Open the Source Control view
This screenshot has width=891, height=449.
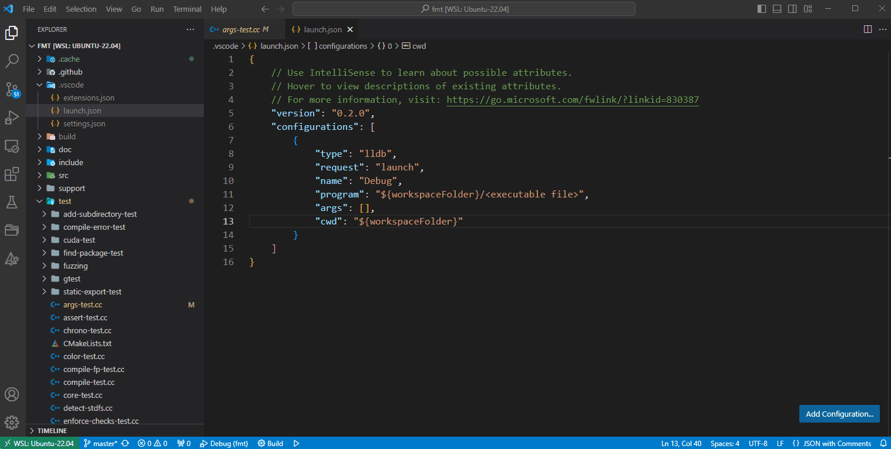point(12,89)
